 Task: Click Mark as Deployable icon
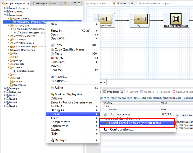tap(52, 94)
